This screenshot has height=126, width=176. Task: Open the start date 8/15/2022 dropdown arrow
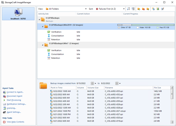(x=95, y=83)
